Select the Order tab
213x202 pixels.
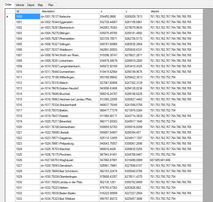pos(8,5)
